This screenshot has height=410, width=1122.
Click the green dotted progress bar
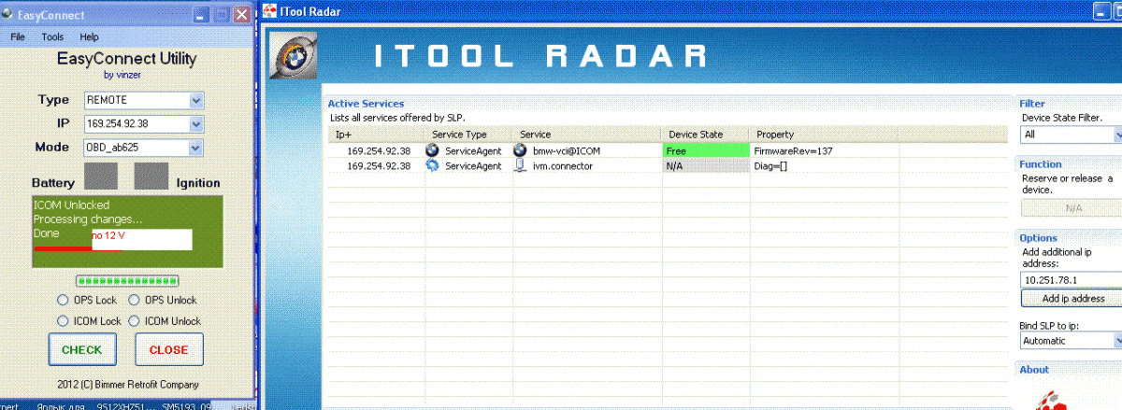pos(127,280)
